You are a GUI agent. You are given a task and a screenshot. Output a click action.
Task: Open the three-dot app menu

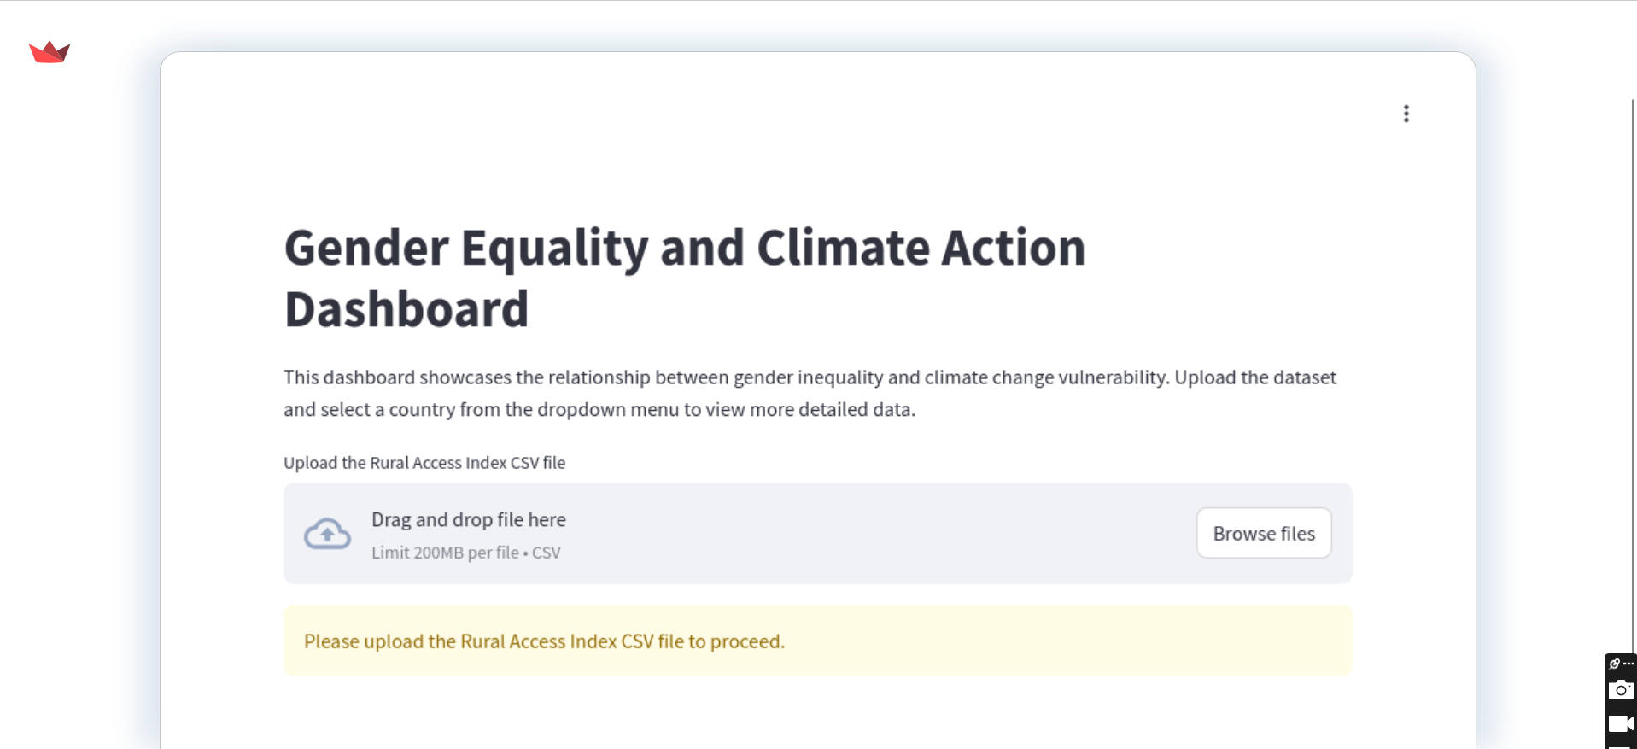pyautogui.click(x=1406, y=114)
